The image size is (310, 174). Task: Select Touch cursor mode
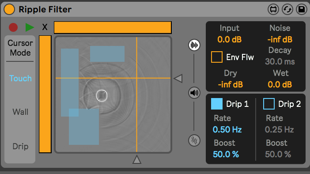click(x=20, y=78)
